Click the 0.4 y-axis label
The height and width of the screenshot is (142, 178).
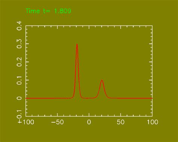pyautogui.click(x=19, y=25)
